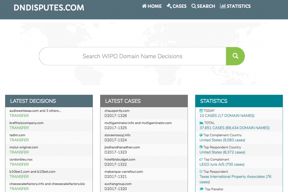Click the bar chart icon beside Statistics
The image size is (288, 192).
click(223, 6)
